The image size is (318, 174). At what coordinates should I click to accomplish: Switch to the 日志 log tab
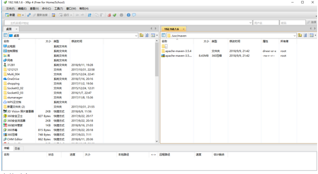[x=17, y=148]
